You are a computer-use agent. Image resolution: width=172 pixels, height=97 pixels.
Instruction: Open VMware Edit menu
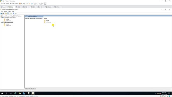pyautogui.click(x=4, y=4)
